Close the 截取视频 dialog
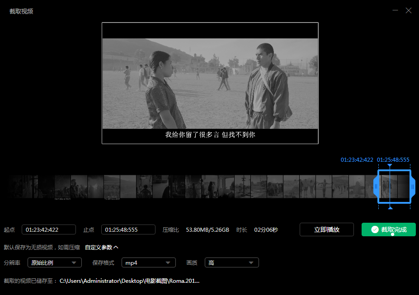Screen dimensions: 419x295 click(x=409, y=10)
